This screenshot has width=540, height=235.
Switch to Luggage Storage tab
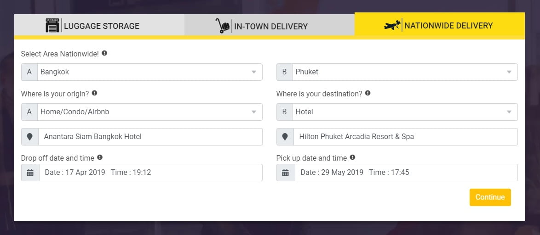coord(99,26)
